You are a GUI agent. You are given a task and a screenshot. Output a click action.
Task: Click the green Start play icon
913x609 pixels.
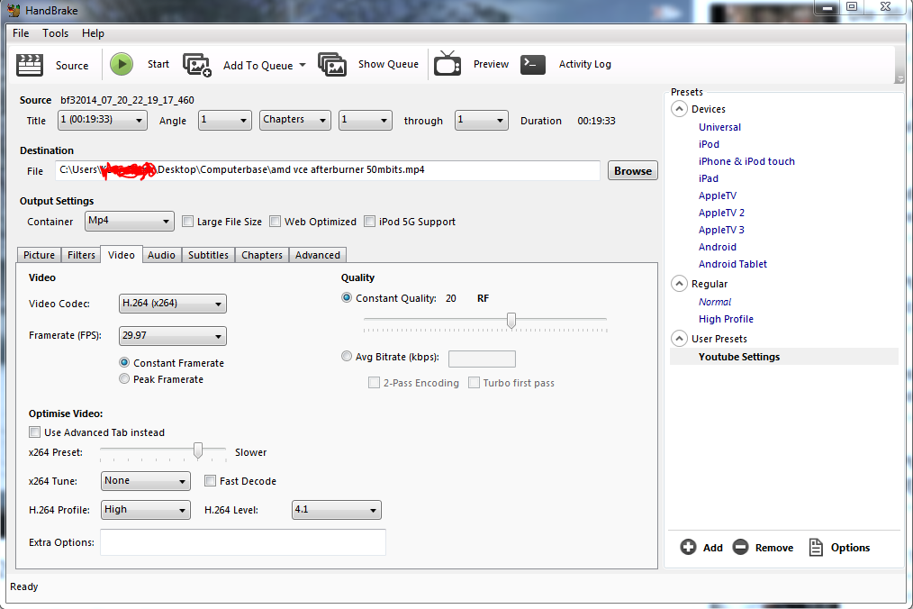pos(122,64)
